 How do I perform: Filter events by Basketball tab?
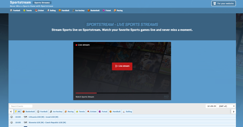(29, 112)
